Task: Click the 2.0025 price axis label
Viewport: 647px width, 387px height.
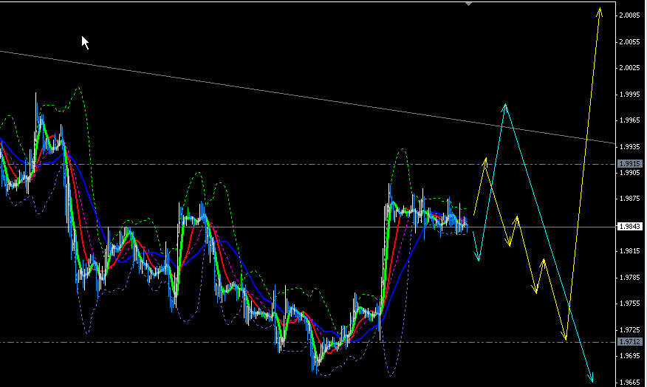Action: [x=630, y=68]
